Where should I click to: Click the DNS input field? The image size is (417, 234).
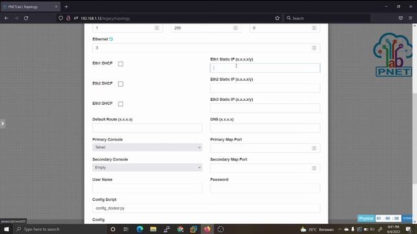point(265,128)
